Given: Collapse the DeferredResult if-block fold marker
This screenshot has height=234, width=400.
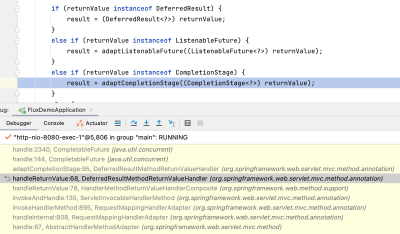Looking at the screenshot, I should [x=17, y=9].
